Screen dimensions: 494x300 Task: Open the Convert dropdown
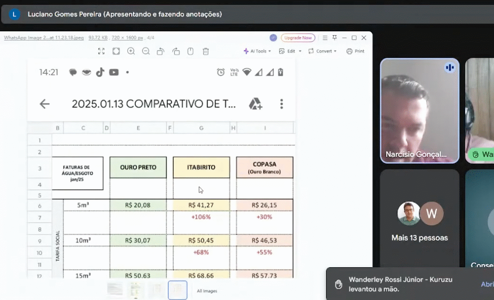pos(322,51)
